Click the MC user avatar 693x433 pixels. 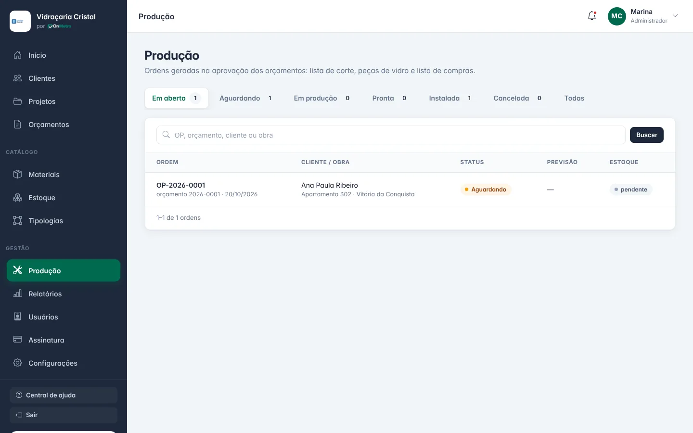616,16
